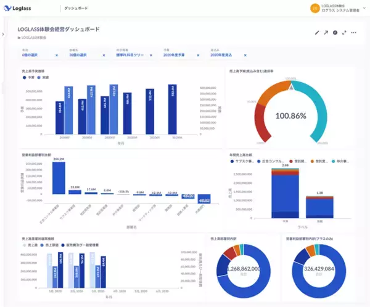370x307 pixels.
Task: Click the fullscreen expand icon
Action: [344, 33]
